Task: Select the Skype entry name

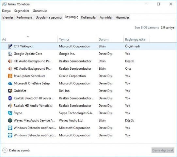Action: (18, 113)
